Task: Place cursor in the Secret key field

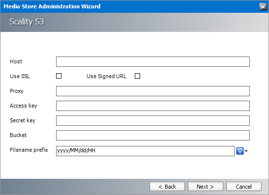Action: (153, 120)
